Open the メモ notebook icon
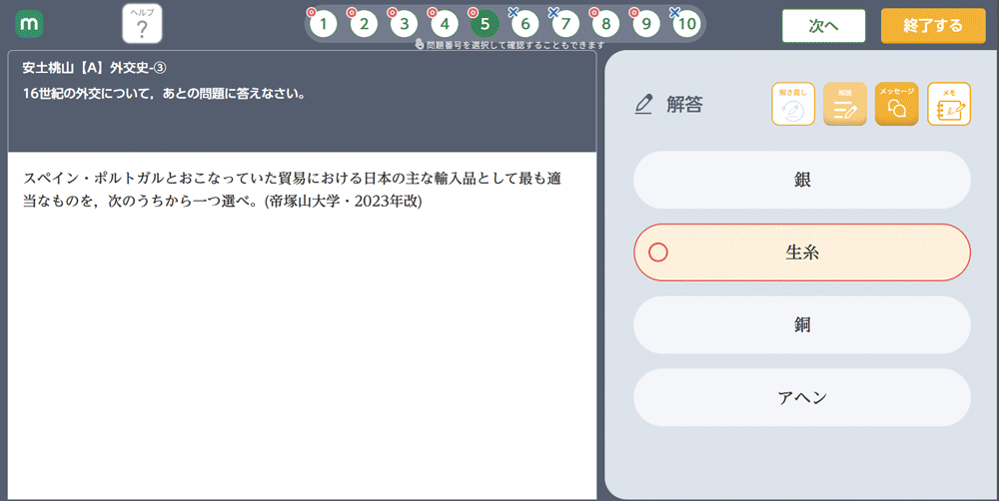This screenshot has height=501, width=999. (x=949, y=104)
